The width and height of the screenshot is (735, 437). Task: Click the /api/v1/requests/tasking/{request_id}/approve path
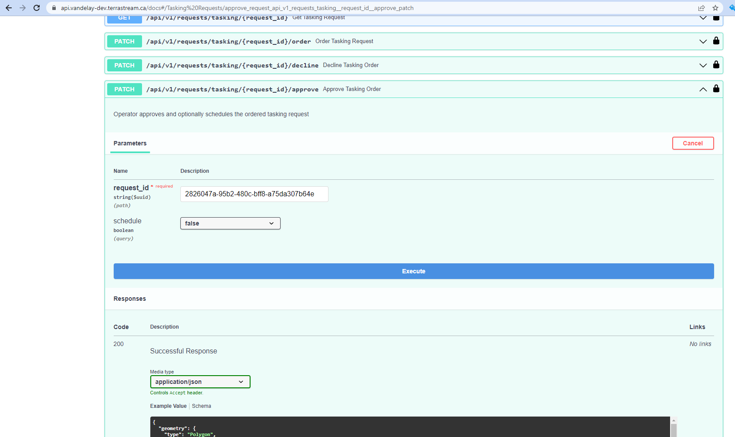point(232,89)
